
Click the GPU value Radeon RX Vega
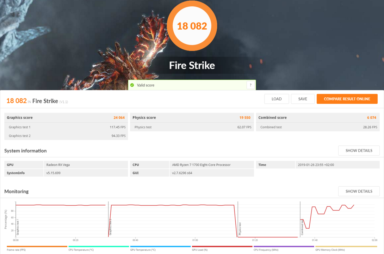point(58,165)
